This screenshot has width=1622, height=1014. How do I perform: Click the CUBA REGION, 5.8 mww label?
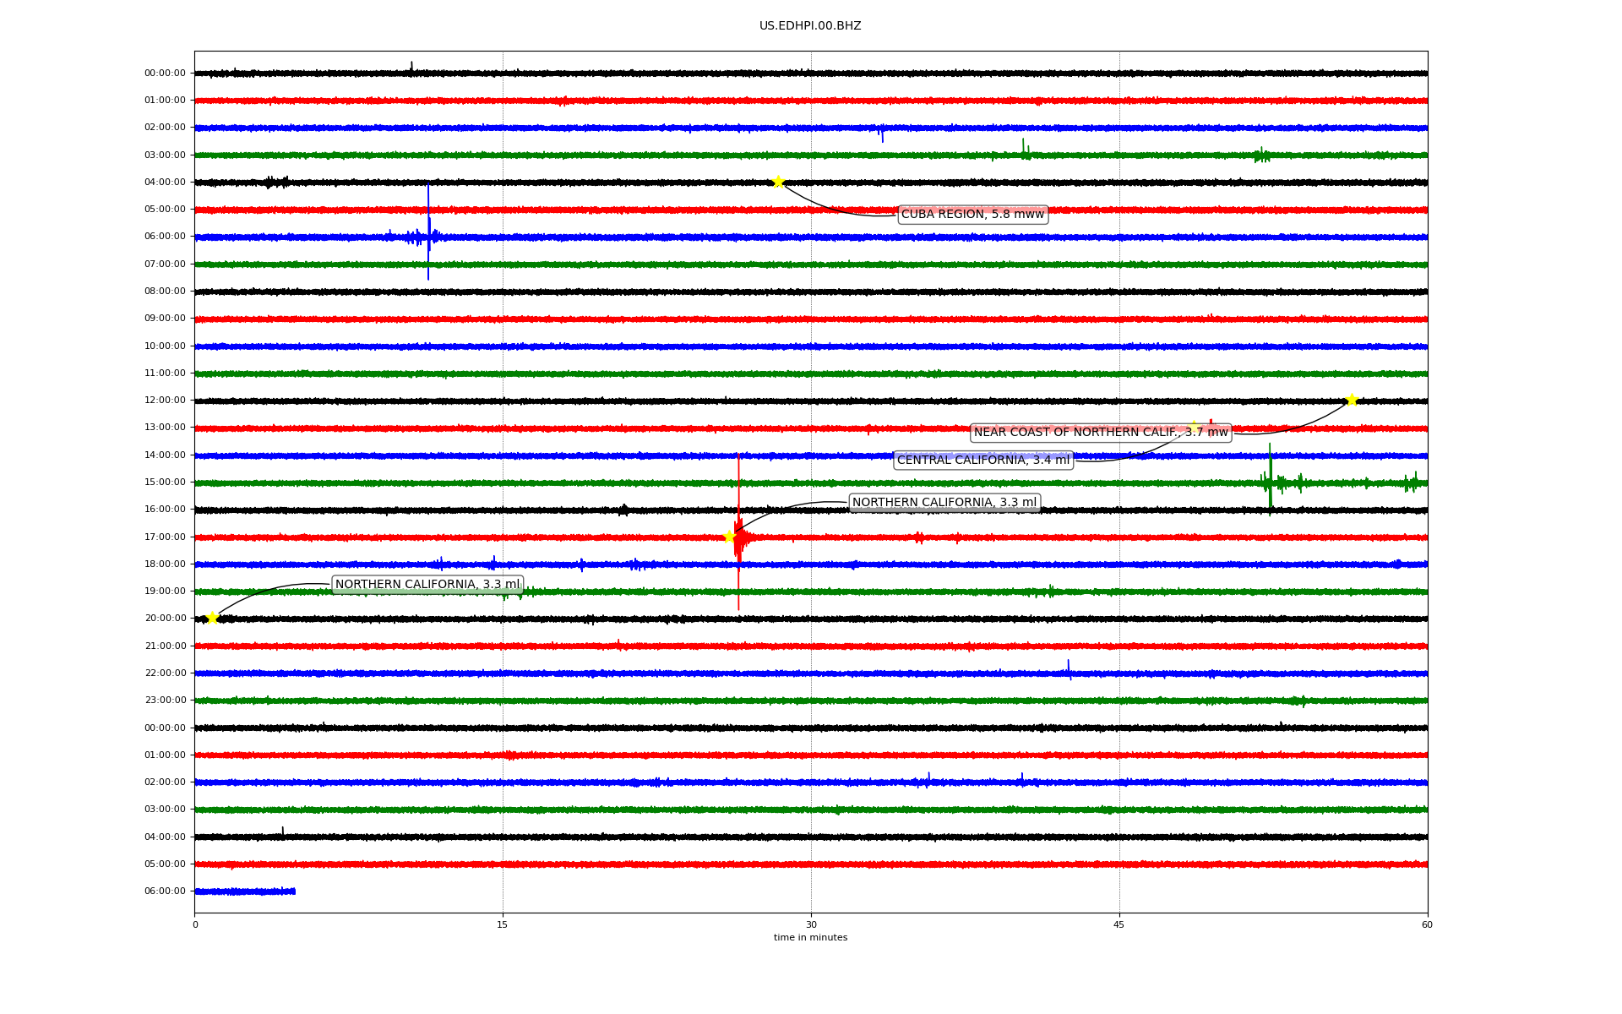[x=972, y=215]
